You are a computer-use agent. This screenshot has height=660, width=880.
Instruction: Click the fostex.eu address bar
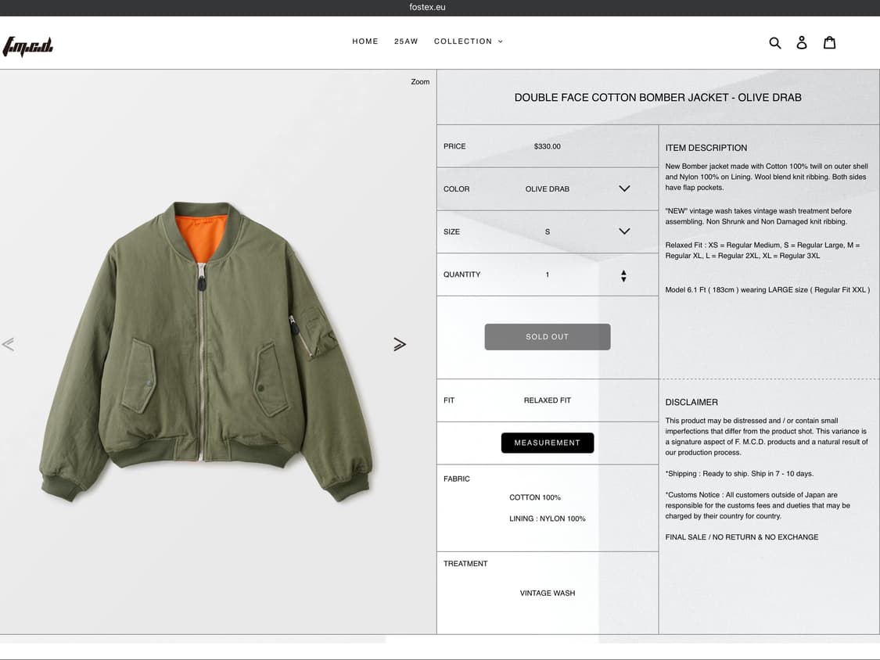pos(427,8)
